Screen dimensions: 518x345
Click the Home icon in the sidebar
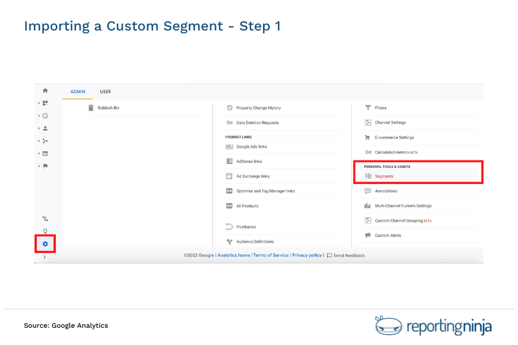pos(45,90)
